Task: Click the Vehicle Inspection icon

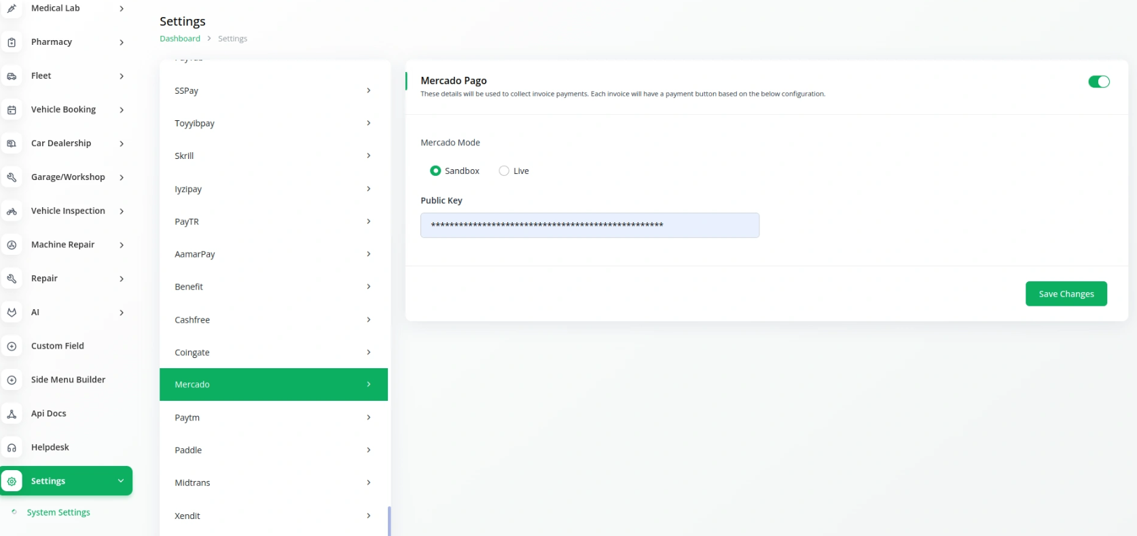Action: [12, 211]
